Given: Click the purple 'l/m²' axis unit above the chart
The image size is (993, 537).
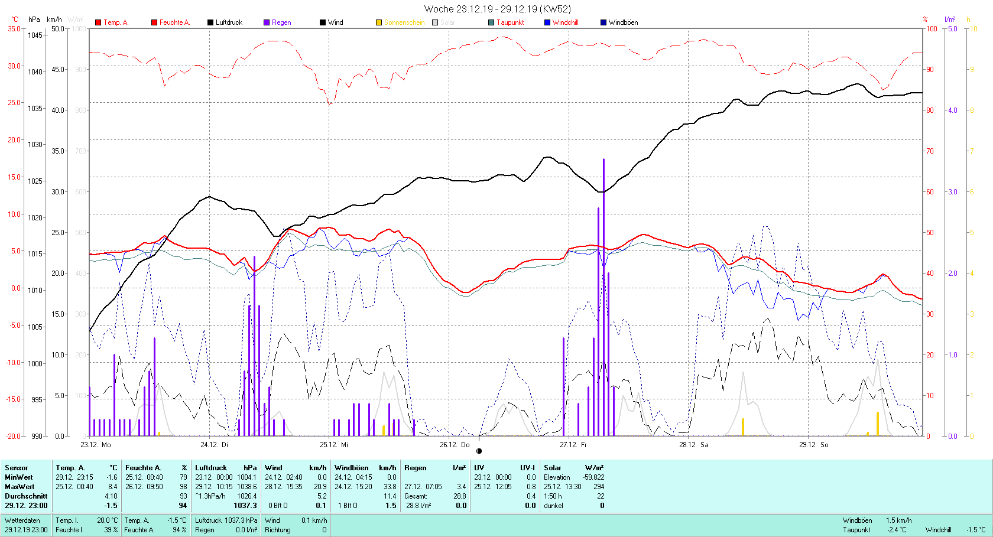Looking at the screenshot, I should coord(950,19).
